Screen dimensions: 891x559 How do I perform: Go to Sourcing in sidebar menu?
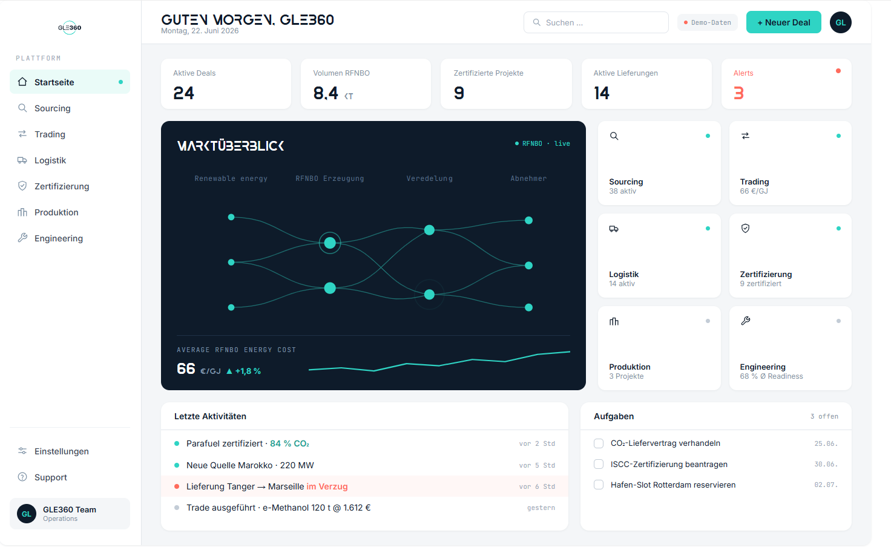click(70, 108)
